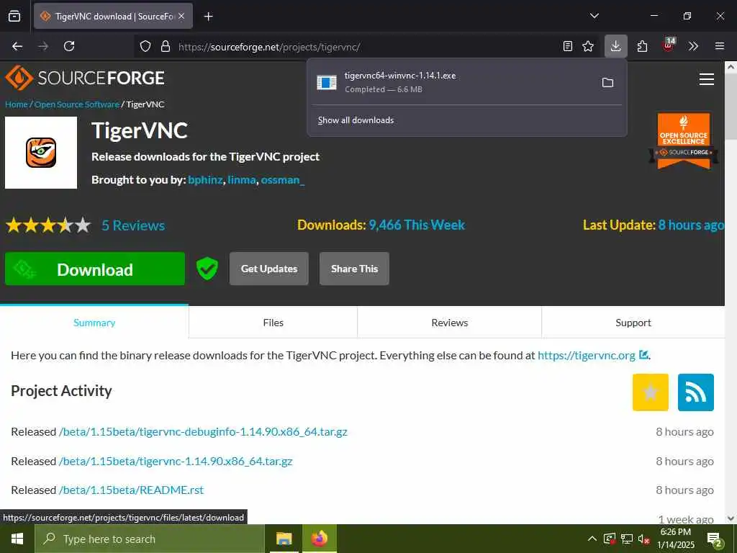Screen dimensions: 737x553
Task: Click scrollbar up arrow
Action: tap(731, 67)
